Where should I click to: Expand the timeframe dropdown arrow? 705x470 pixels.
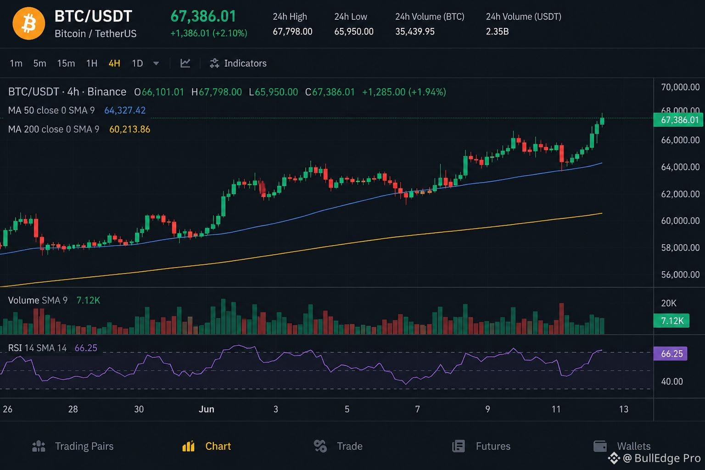pyautogui.click(x=156, y=63)
